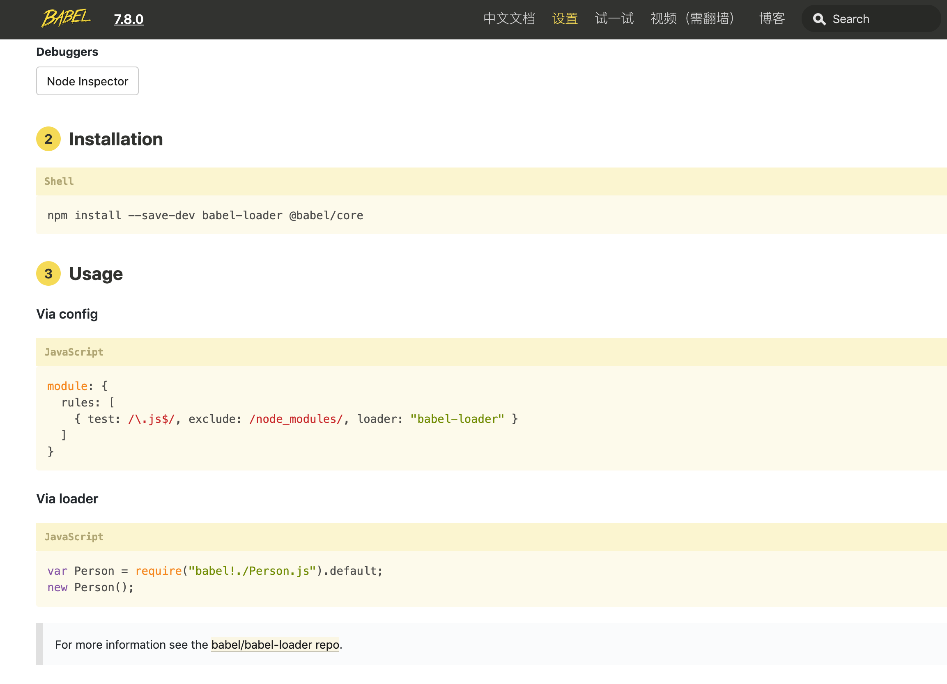Viewport: 947px width, 684px height.
Task: Click the yellow step 3 badge
Action: [x=48, y=274]
